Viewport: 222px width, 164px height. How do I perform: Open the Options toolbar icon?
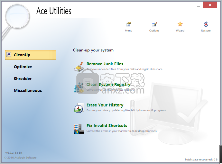pos(154,24)
